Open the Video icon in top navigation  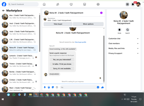coord(71,4)
